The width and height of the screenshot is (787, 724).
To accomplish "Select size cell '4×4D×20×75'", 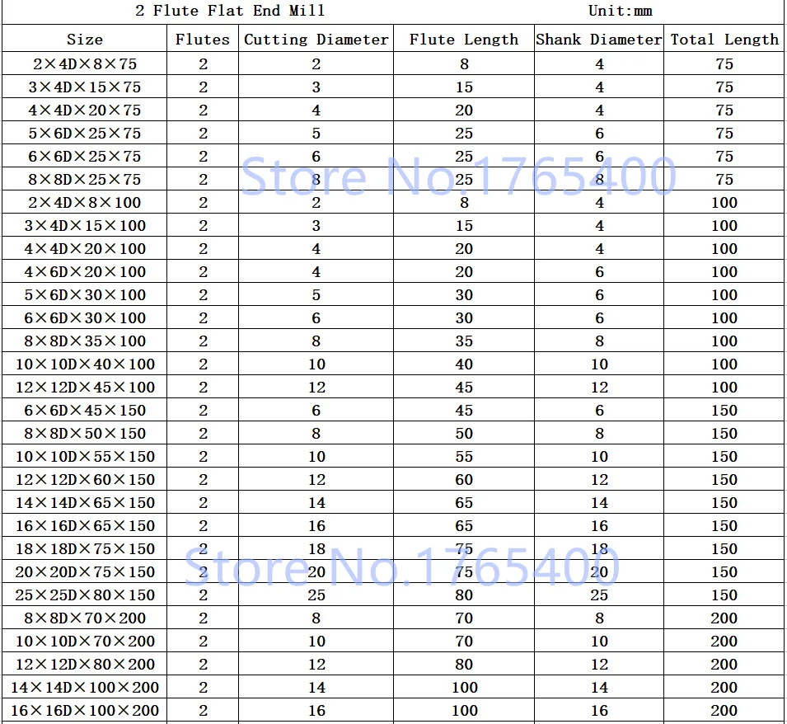I will pos(84,110).
